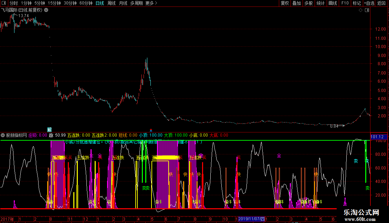The image size is (389, 223).
Task: Expand the 更多 periods menu
Action: 151,3
